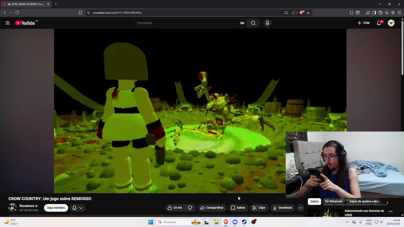Screen dimensions: 404x227
Task: Open YouTube notifications bell
Action: pos(379,23)
